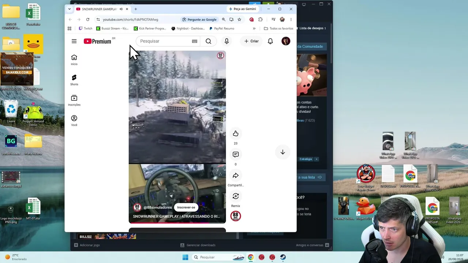Open Inscrições in the YouTube sidebar
This screenshot has width=468, height=263.
(x=74, y=100)
